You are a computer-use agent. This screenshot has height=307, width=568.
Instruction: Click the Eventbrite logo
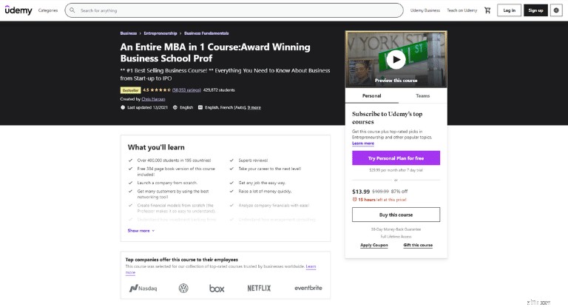click(308, 288)
